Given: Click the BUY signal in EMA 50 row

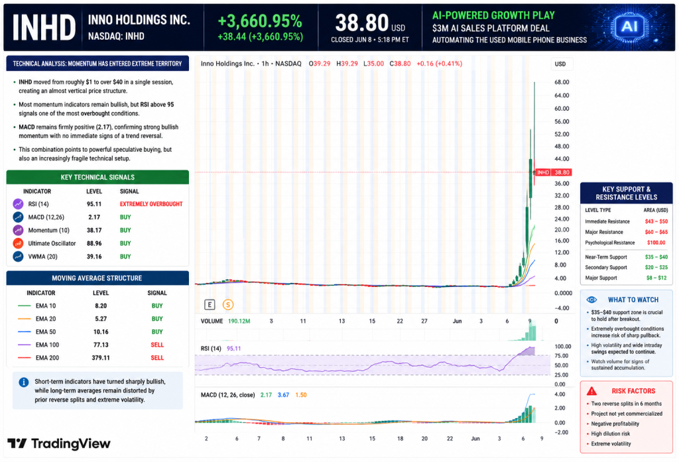Looking at the screenshot, I should pos(157,331).
